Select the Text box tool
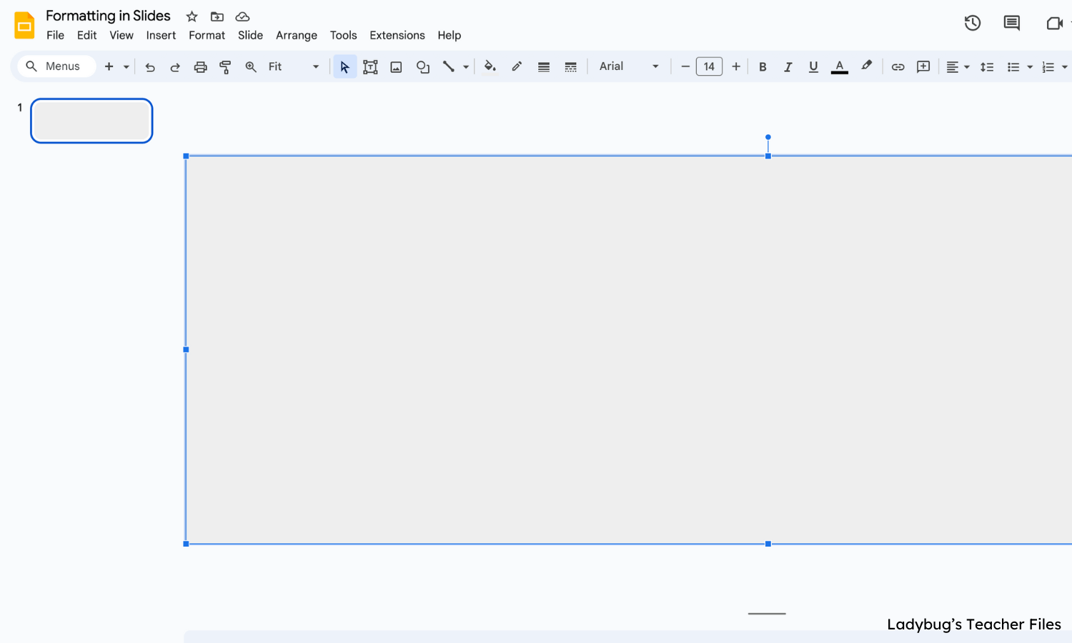This screenshot has width=1072, height=643. 370,66
